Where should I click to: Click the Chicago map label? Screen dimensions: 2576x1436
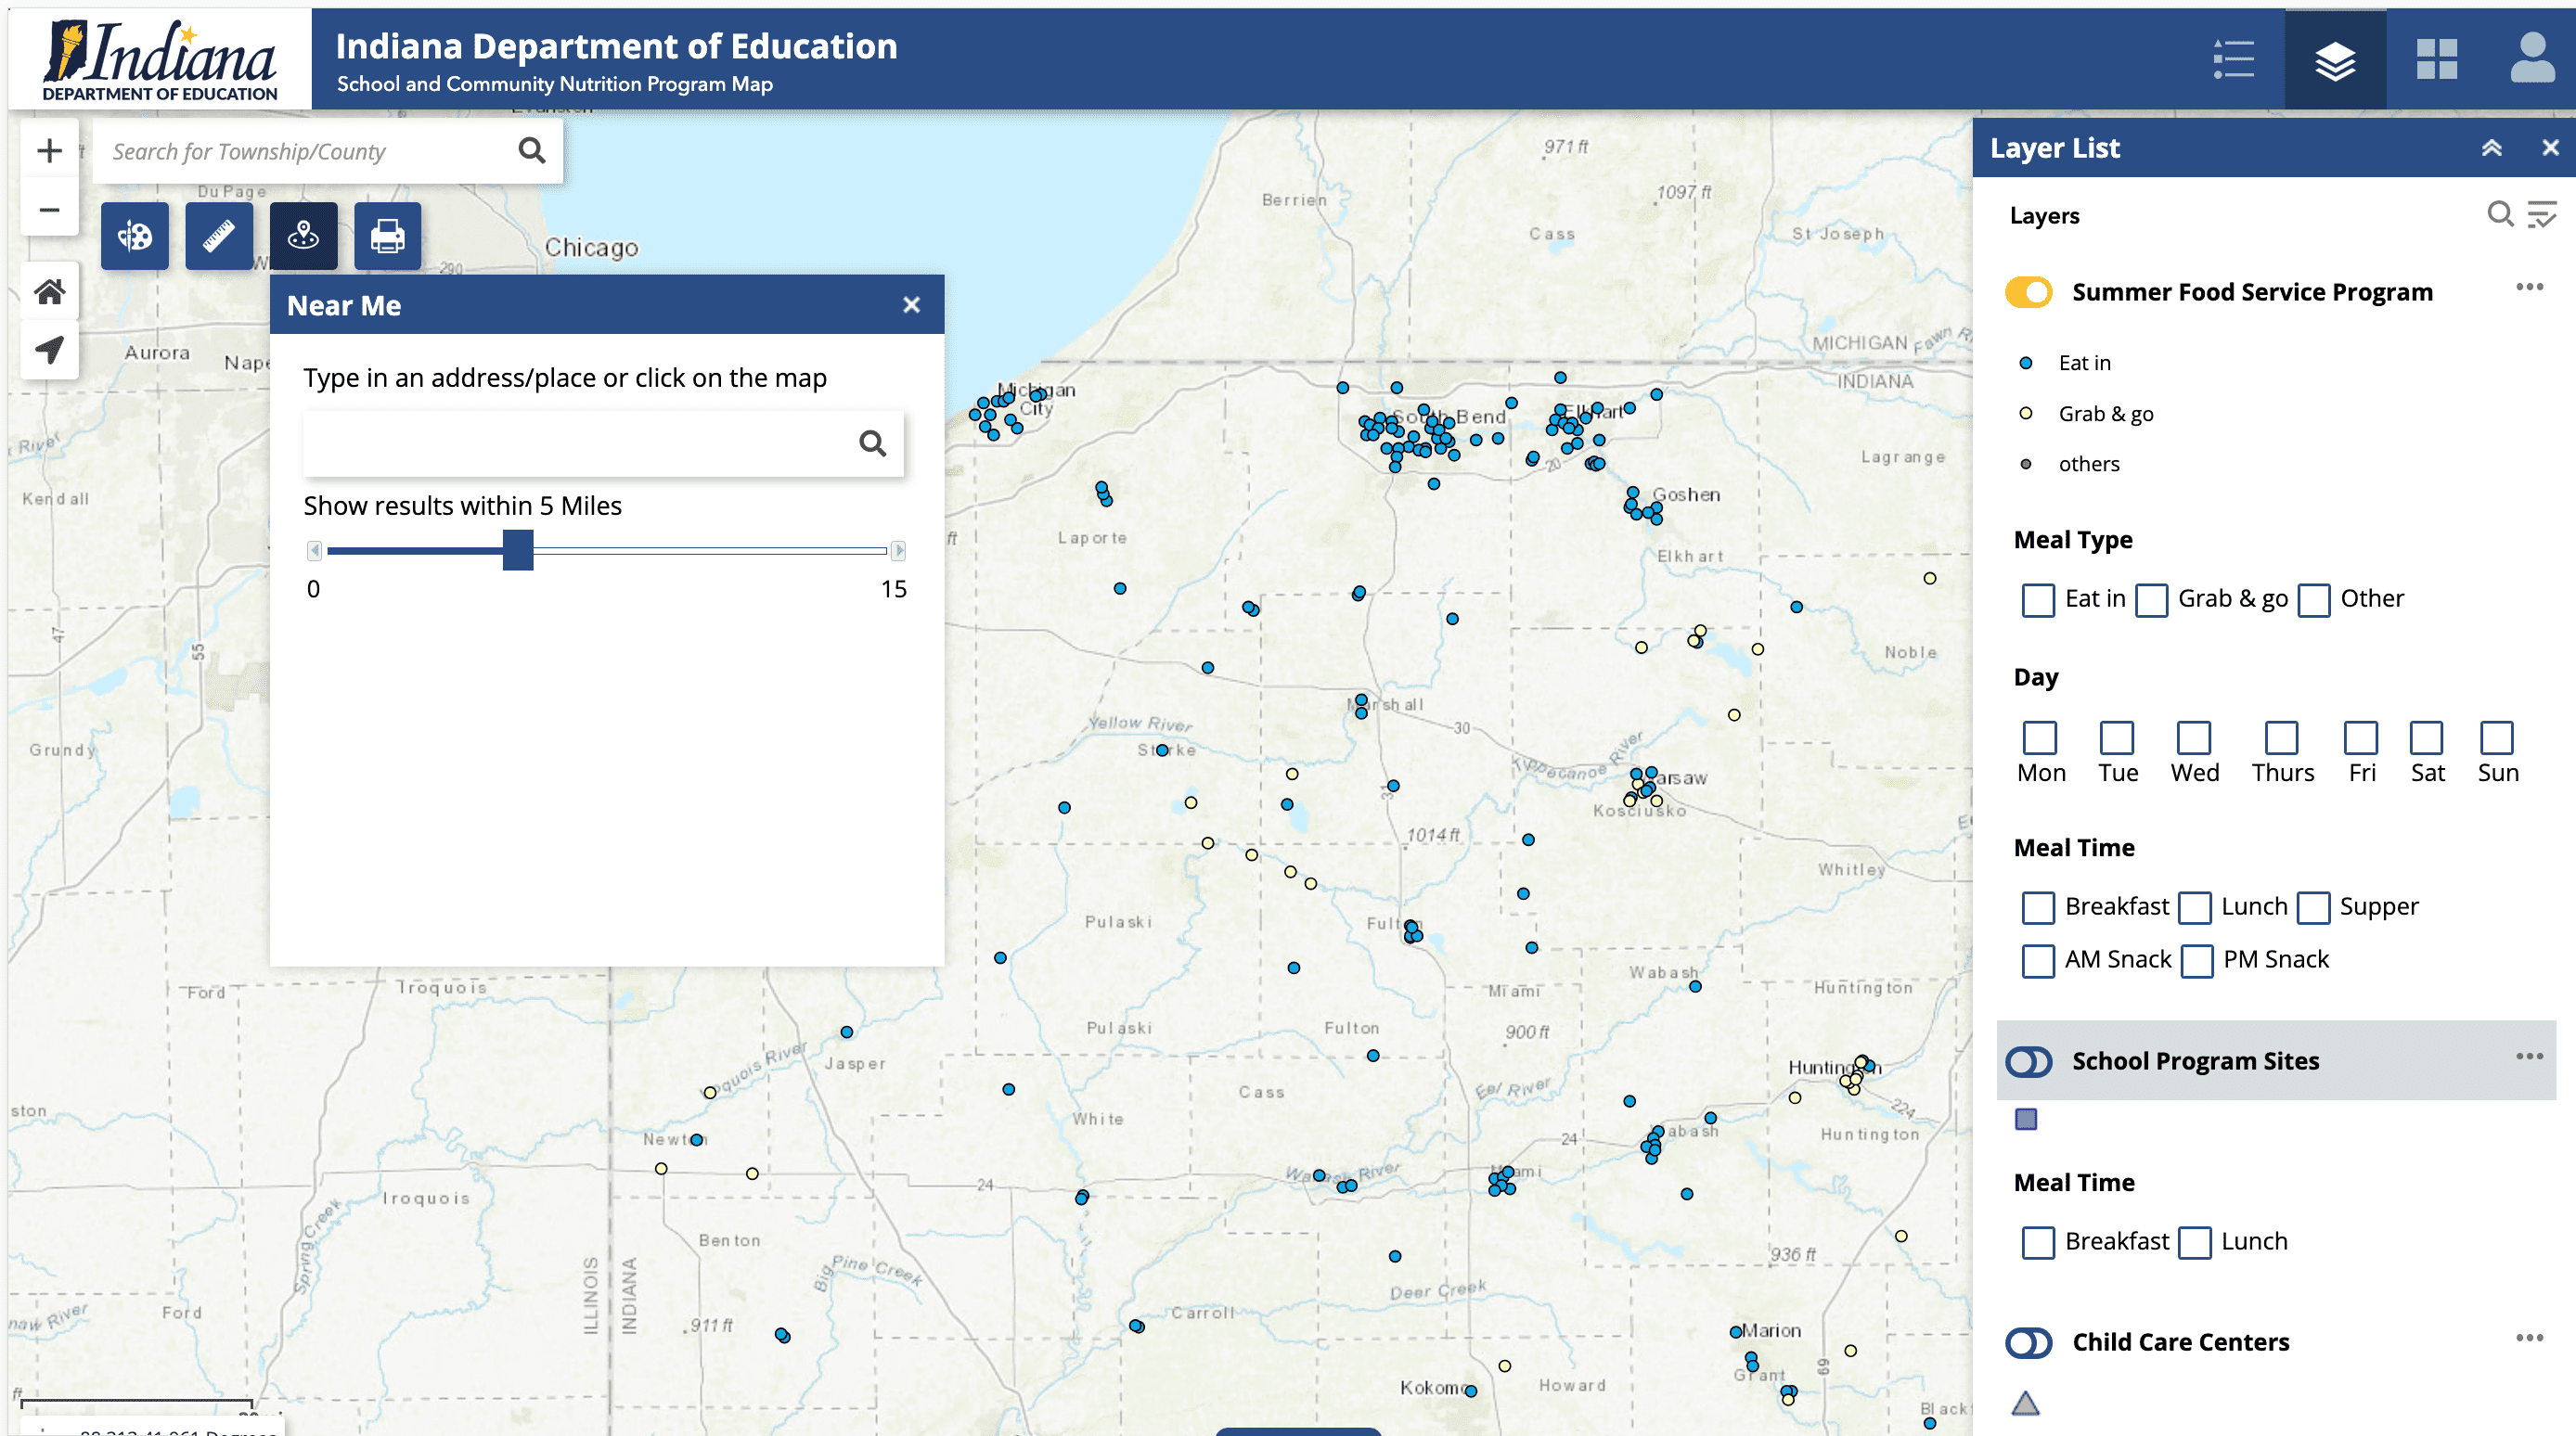pos(591,247)
